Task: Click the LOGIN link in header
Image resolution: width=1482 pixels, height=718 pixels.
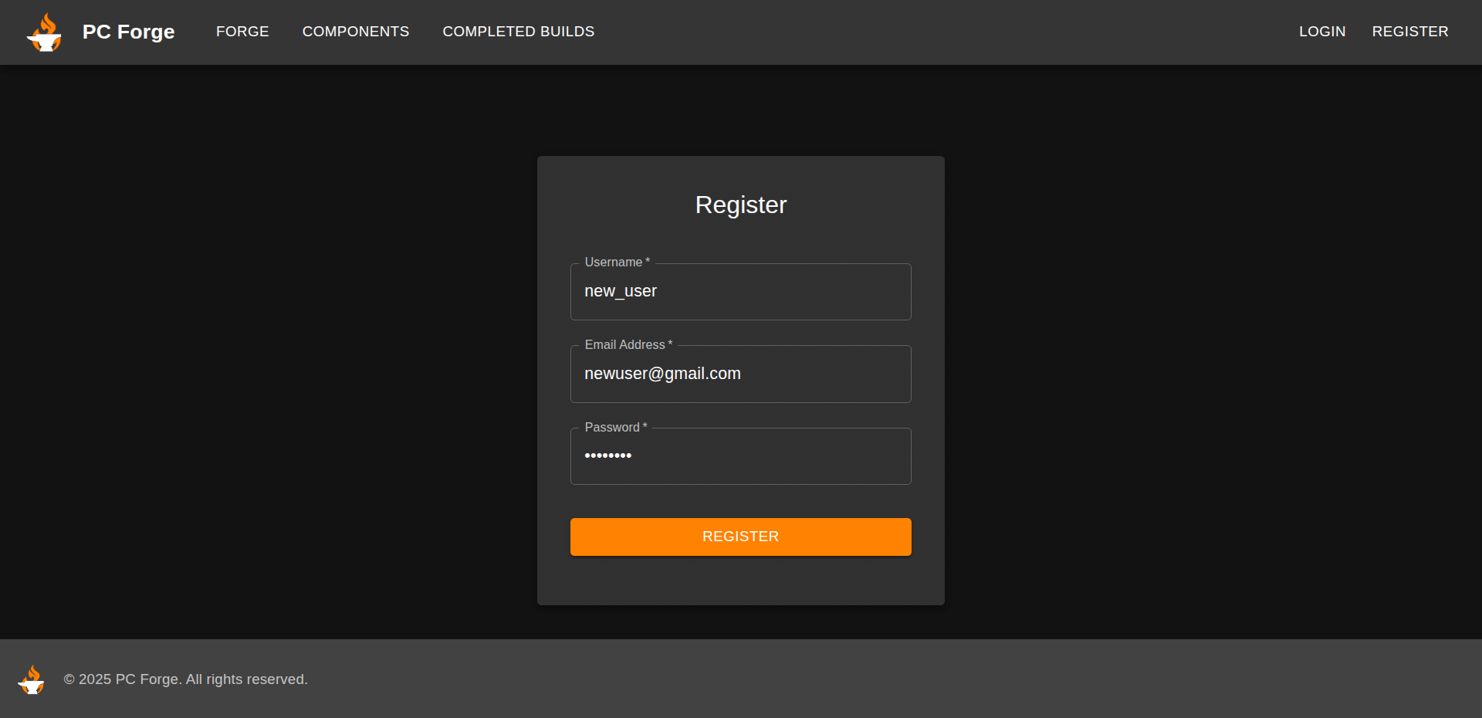Action: 1321,32
